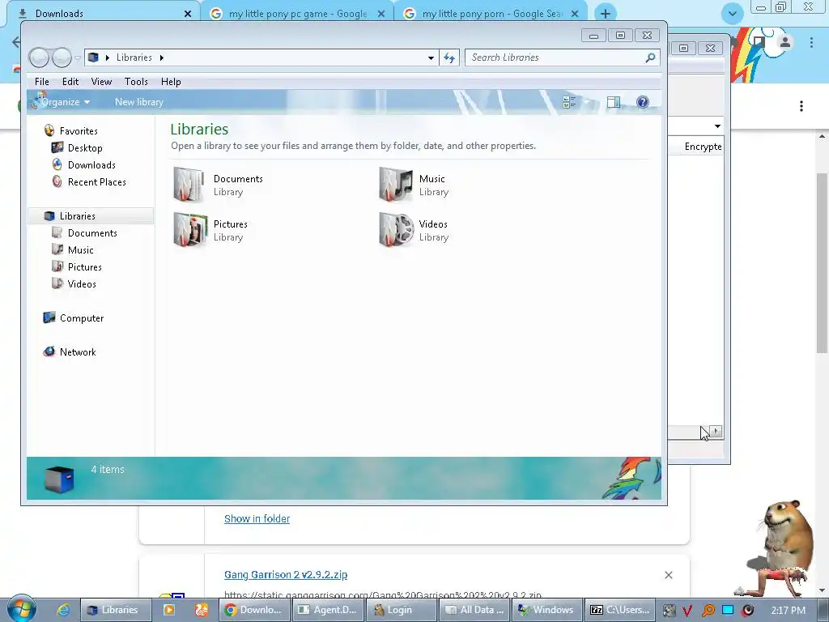Open the Gang Garrison 2 v2.9.2.zip link
This screenshot has height=622, width=829.
pos(286,574)
